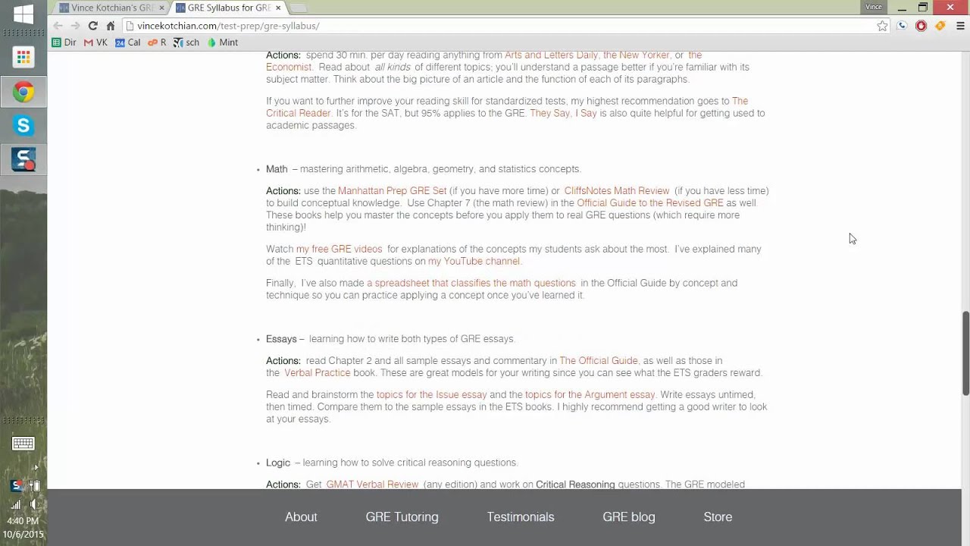970x546 pixels.
Task: Follow the New Yorker link
Action: coord(637,55)
